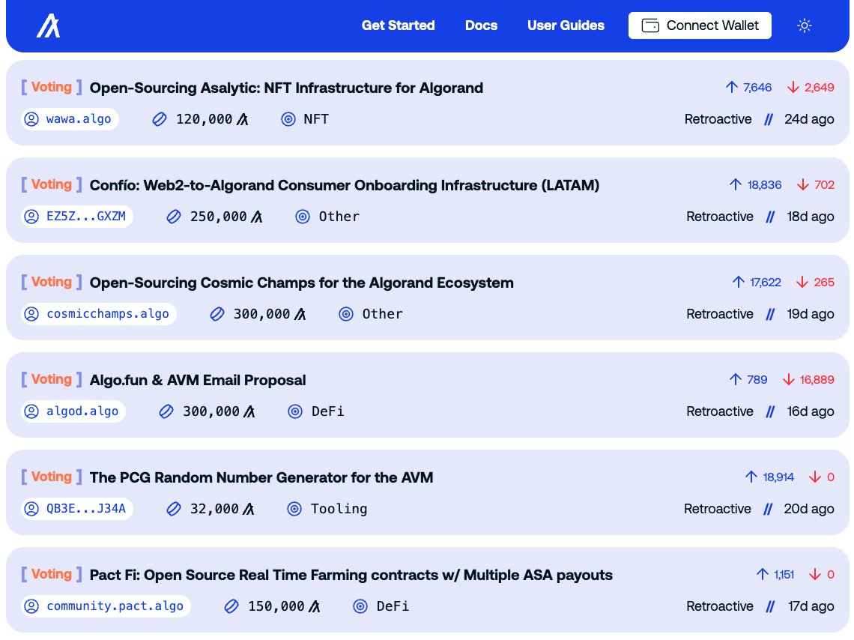Click the community.pact.algo proposer badge
The height and width of the screenshot is (640, 854).
pyautogui.click(x=106, y=606)
